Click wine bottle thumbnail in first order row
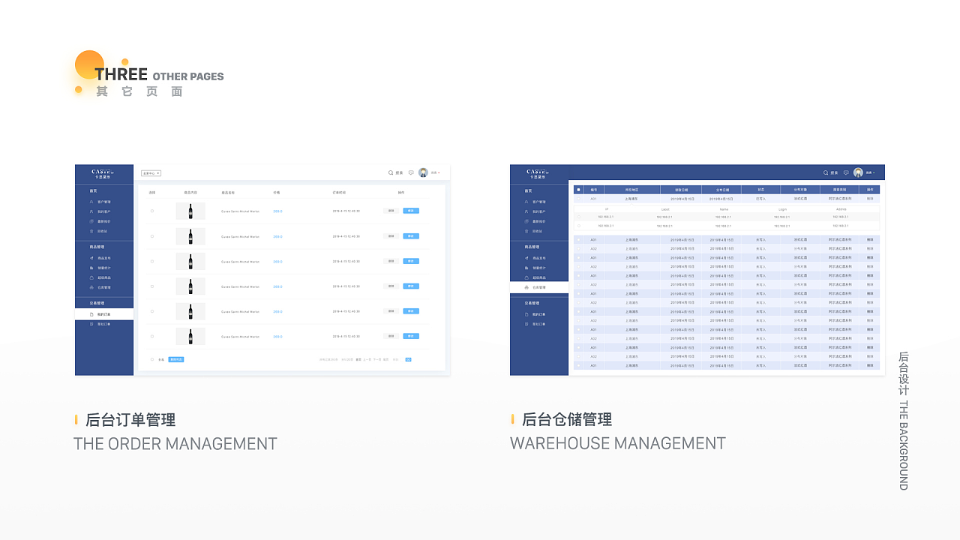Screen dimensions: 960x540 point(190,211)
